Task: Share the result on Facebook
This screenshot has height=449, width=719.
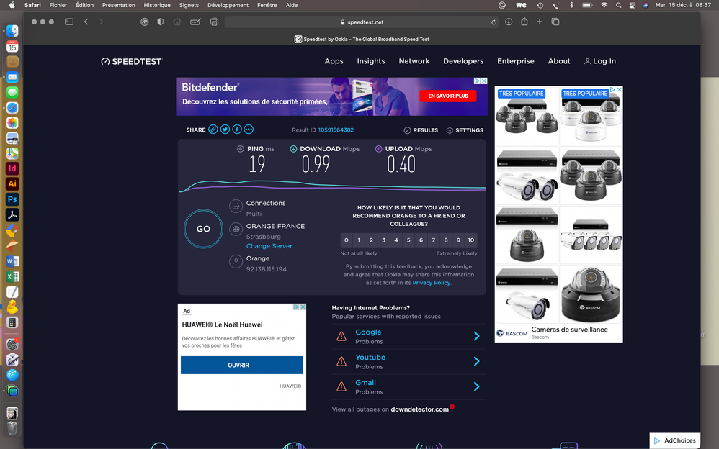Action: [x=236, y=130]
